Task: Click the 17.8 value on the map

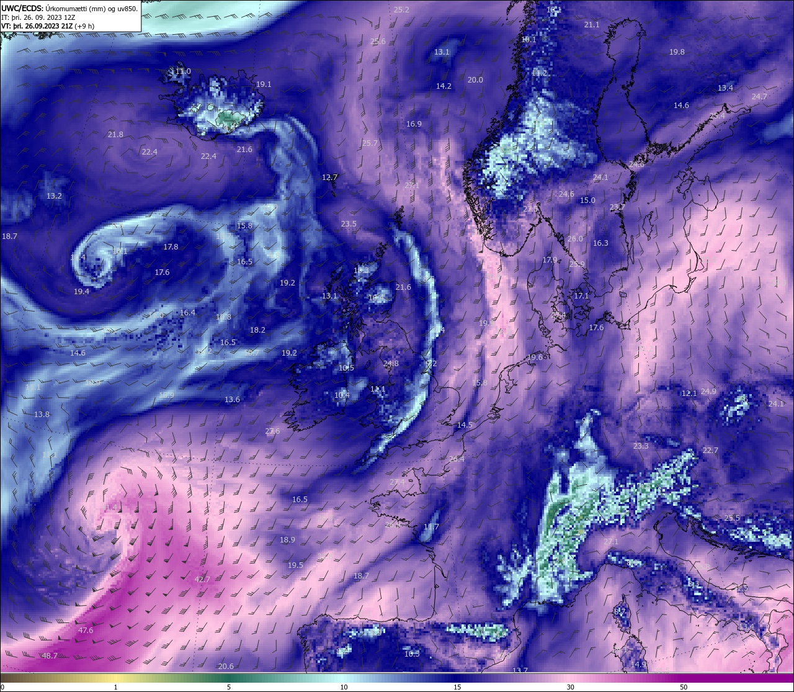Action: pyautogui.click(x=171, y=246)
